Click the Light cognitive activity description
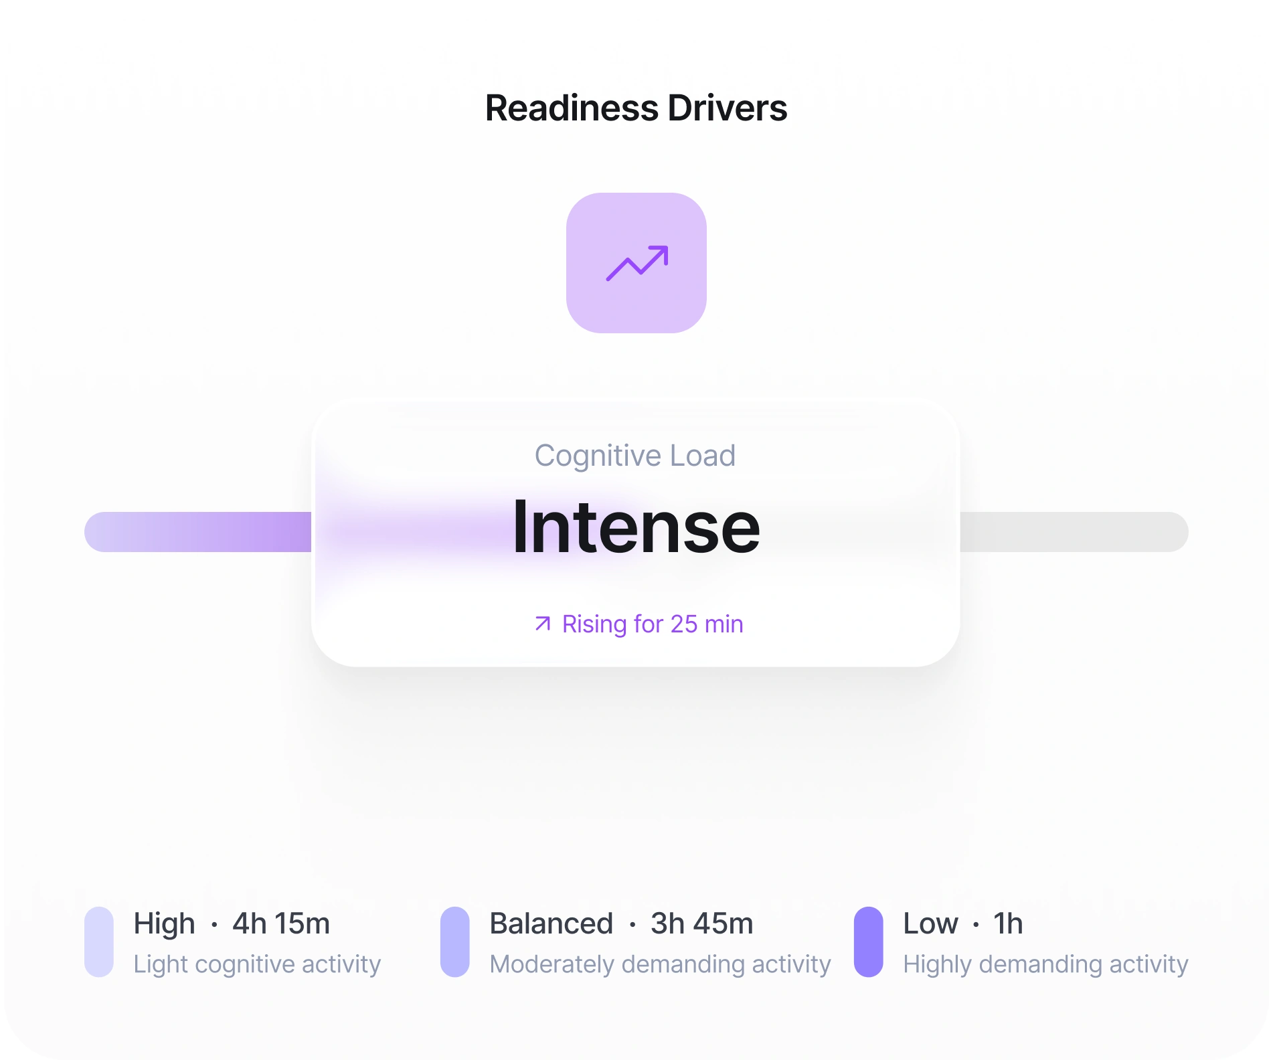Viewport: 1273px width, 1064px height. pos(257,964)
